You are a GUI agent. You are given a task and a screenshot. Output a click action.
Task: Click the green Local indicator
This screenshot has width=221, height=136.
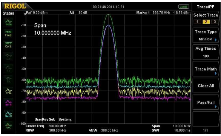pos(184,7)
